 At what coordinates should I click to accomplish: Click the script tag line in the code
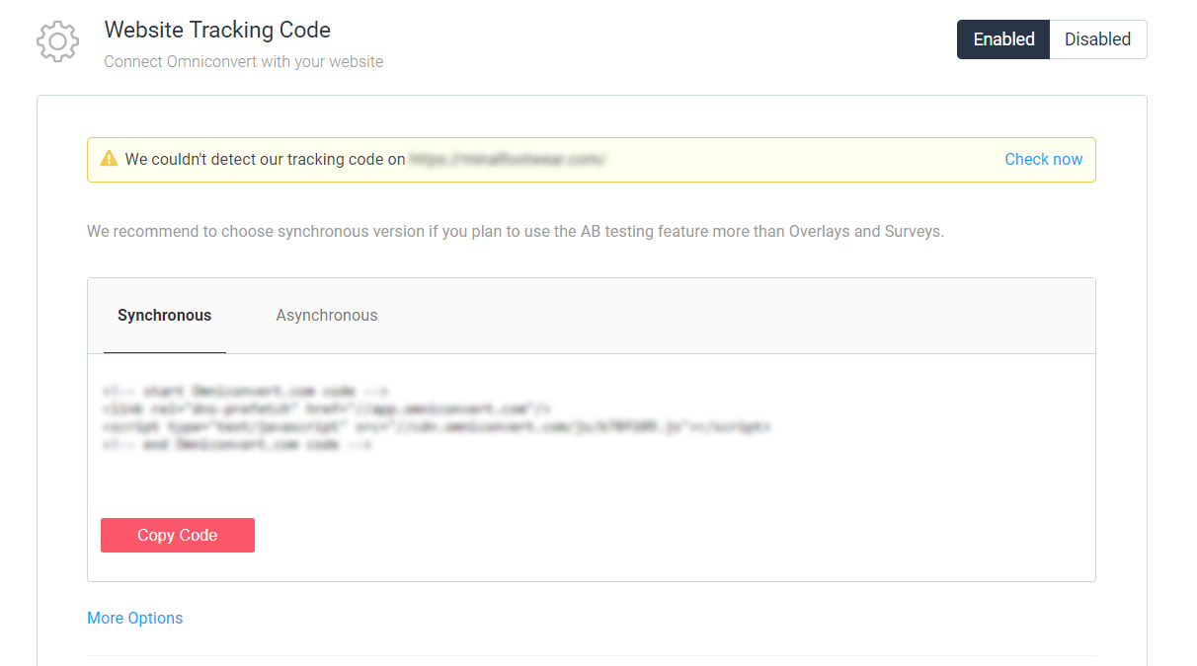435,427
